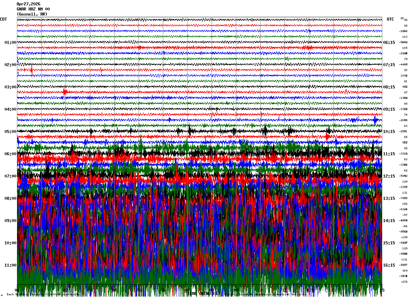Click the red spike on the 03:00 trace
This screenshot has height=299, width=409.
click(65, 92)
